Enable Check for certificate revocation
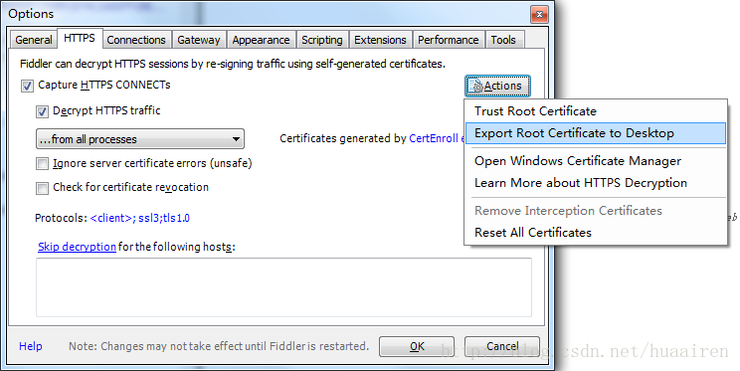Image resolution: width=740 pixels, height=371 pixels. (x=42, y=188)
